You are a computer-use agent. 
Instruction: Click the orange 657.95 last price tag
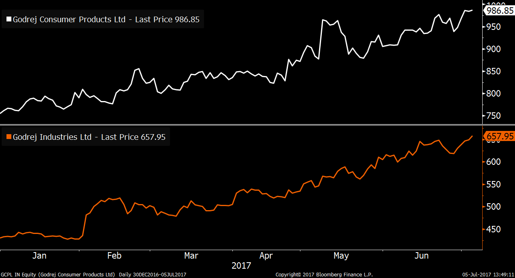(499, 137)
